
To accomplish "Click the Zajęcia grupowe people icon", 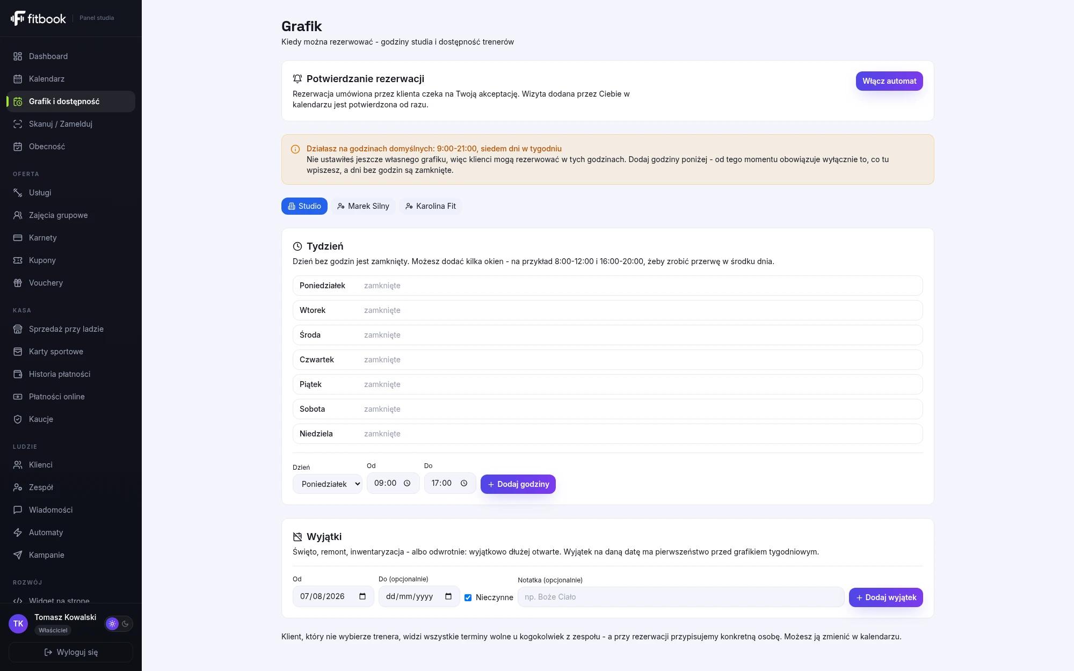I will [x=18, y=215].
